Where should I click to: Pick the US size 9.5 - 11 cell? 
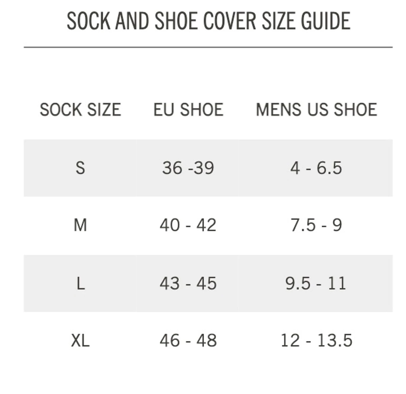coord(316,283)
